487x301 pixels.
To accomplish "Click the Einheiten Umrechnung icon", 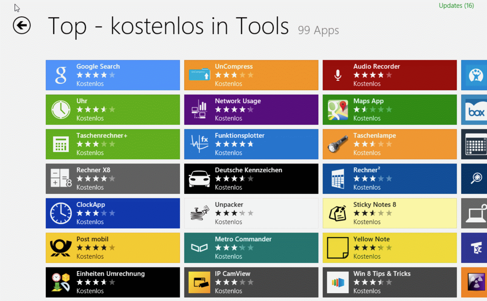I will 61,282.
